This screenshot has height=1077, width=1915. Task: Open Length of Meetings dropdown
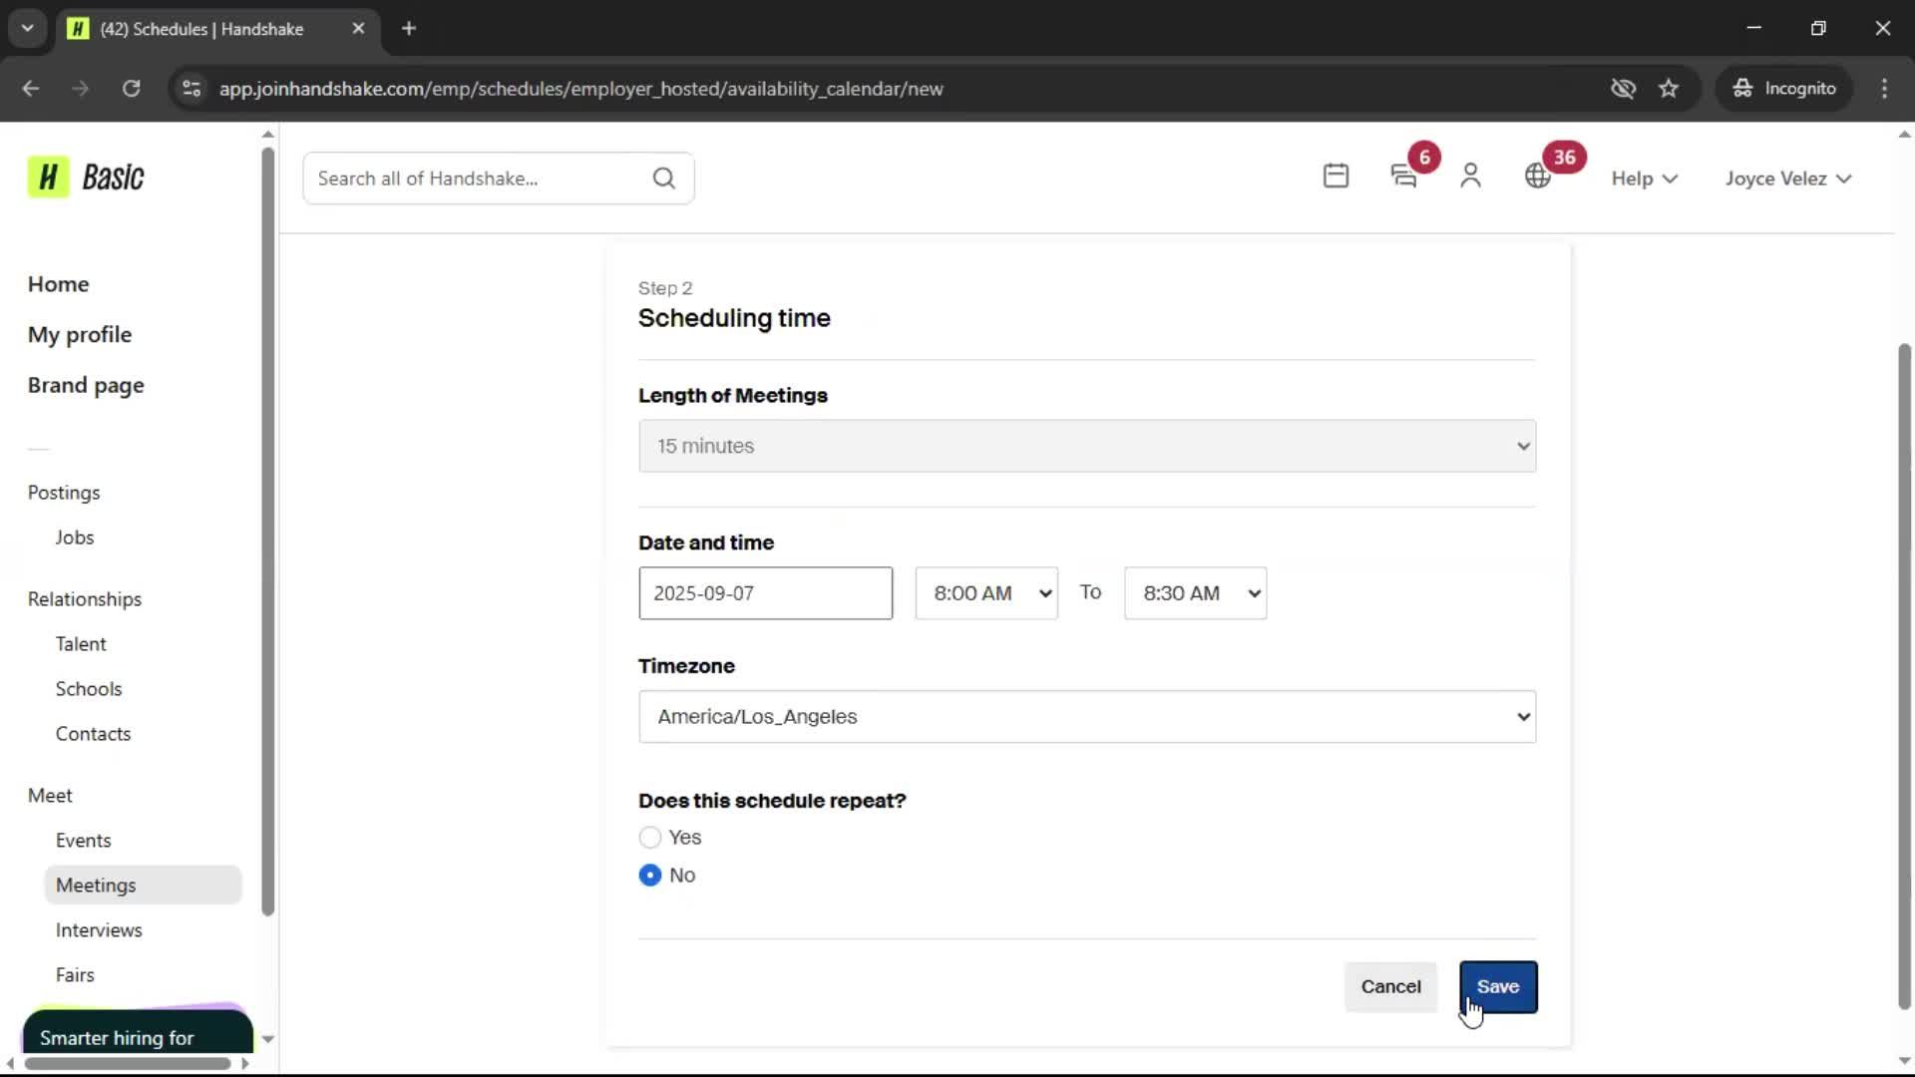pos(1087,446)
